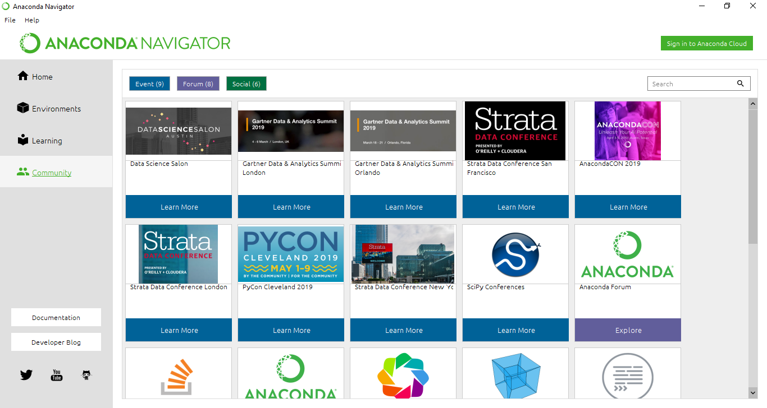Learn More about PyCon Cleveland 2019

pos(291,330)
